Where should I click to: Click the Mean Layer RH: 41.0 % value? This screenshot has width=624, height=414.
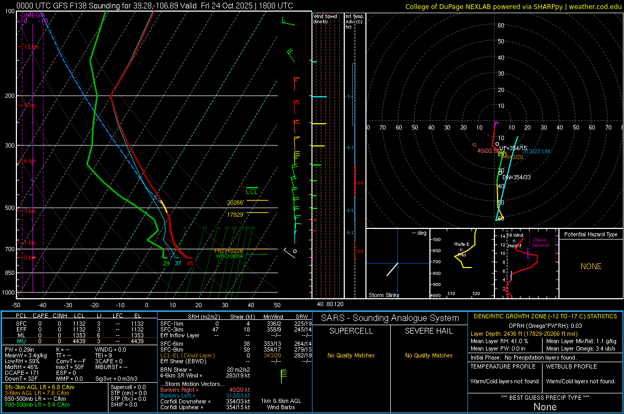(499, 341)
